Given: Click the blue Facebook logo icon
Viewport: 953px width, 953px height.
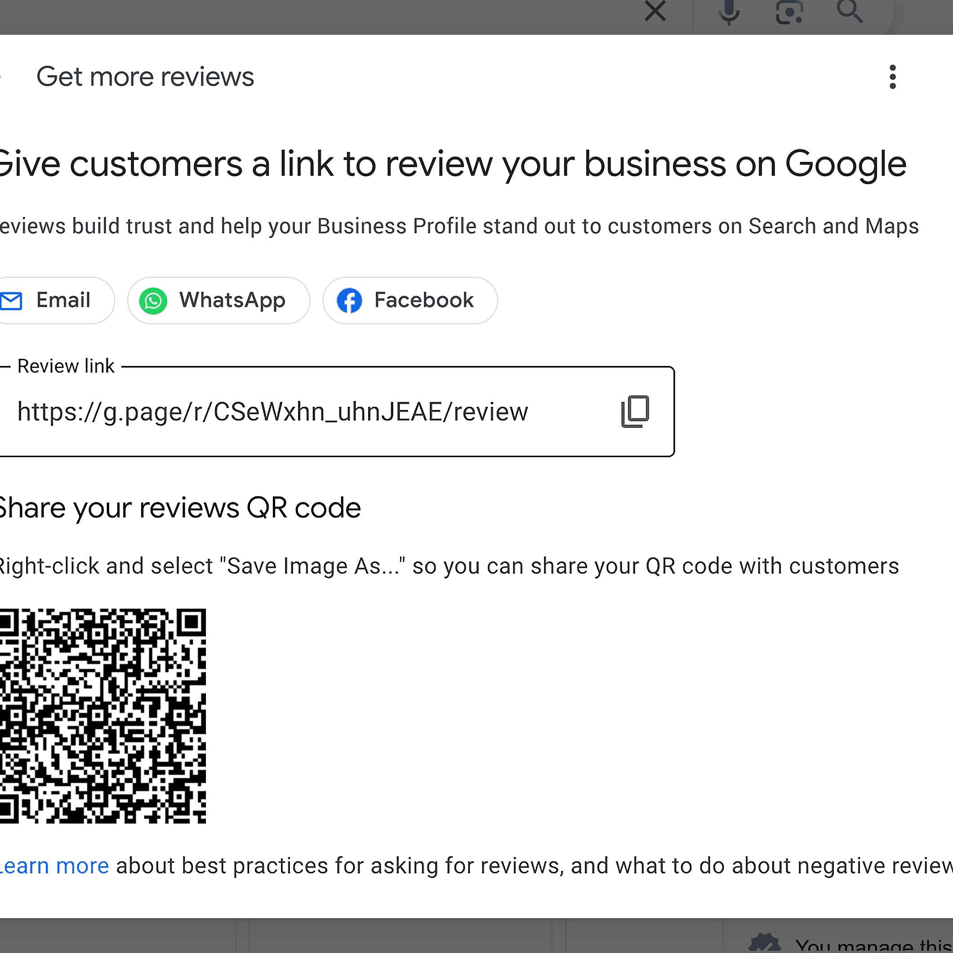Looking at the screenshot, I should [x=349, y=300].
